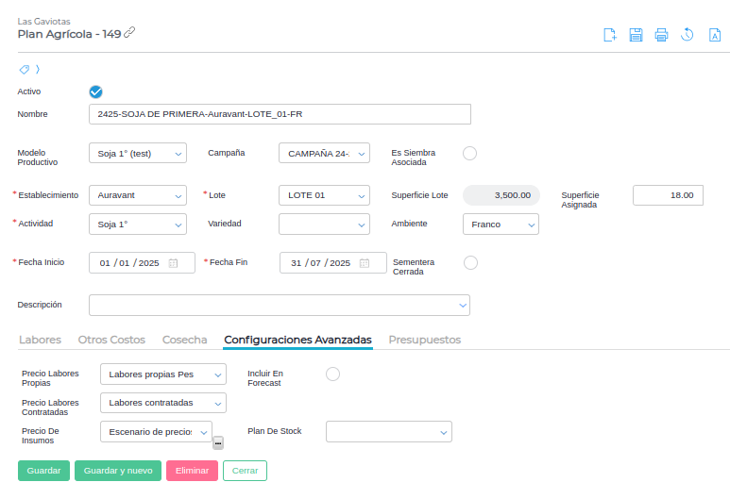Open the Campaña dropdown

[324, 153]
